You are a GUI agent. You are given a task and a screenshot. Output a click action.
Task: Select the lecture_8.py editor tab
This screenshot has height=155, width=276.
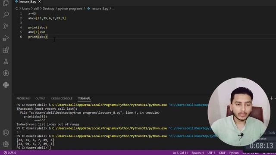[28, 2]
